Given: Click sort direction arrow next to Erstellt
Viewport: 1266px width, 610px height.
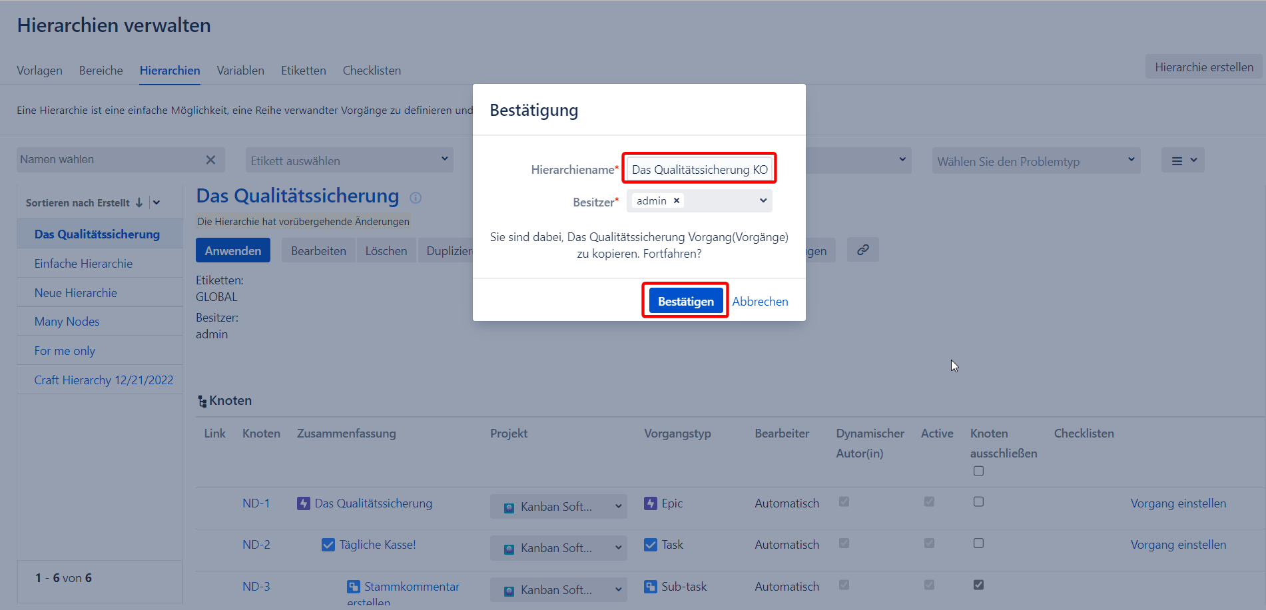Looking at the screenshot, I should (139, 202).
